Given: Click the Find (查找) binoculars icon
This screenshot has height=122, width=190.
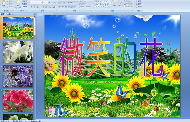Looking at the screenshot, I should pos(137,1).
